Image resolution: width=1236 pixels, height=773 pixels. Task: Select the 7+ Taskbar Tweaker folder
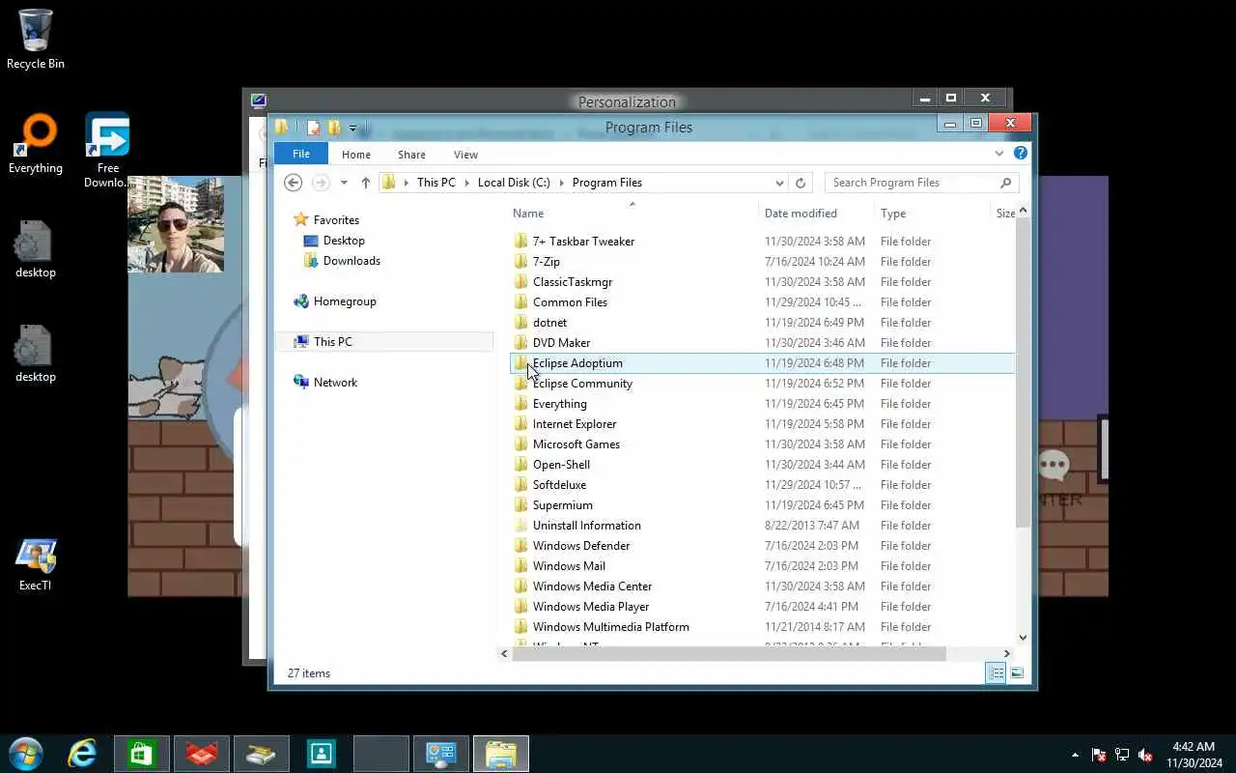pos(583,242)
